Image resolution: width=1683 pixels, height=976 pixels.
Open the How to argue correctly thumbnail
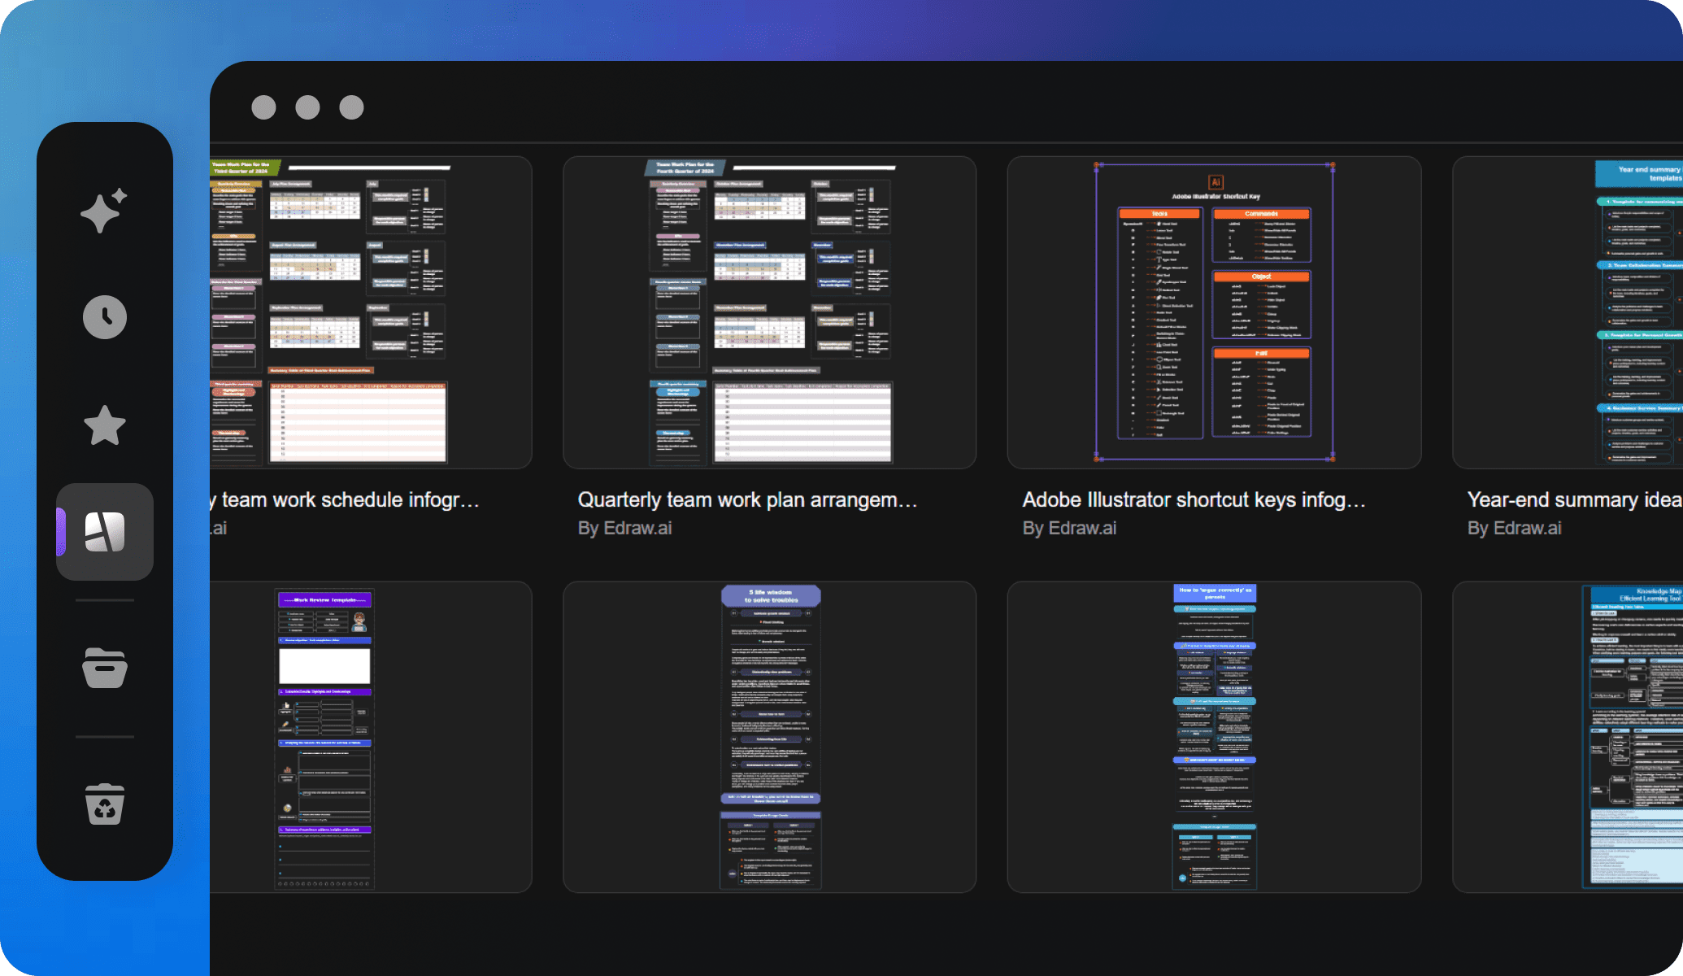tap(1214, 737)
